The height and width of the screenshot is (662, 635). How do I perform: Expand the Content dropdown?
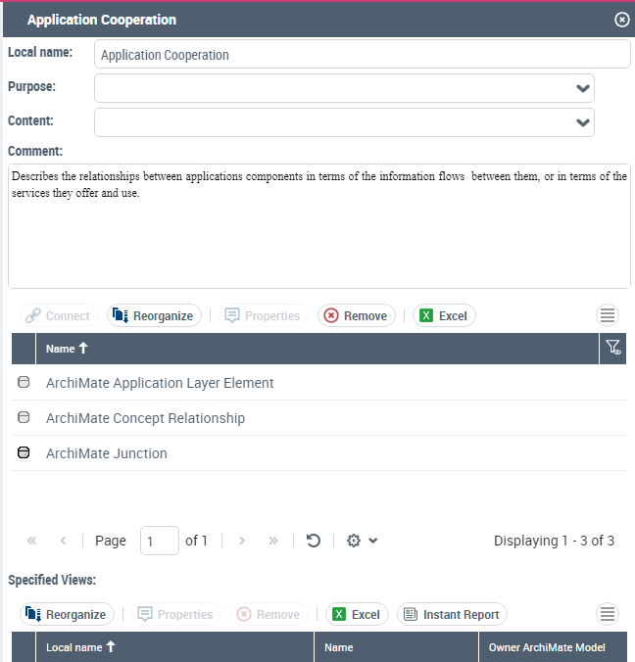583,122
